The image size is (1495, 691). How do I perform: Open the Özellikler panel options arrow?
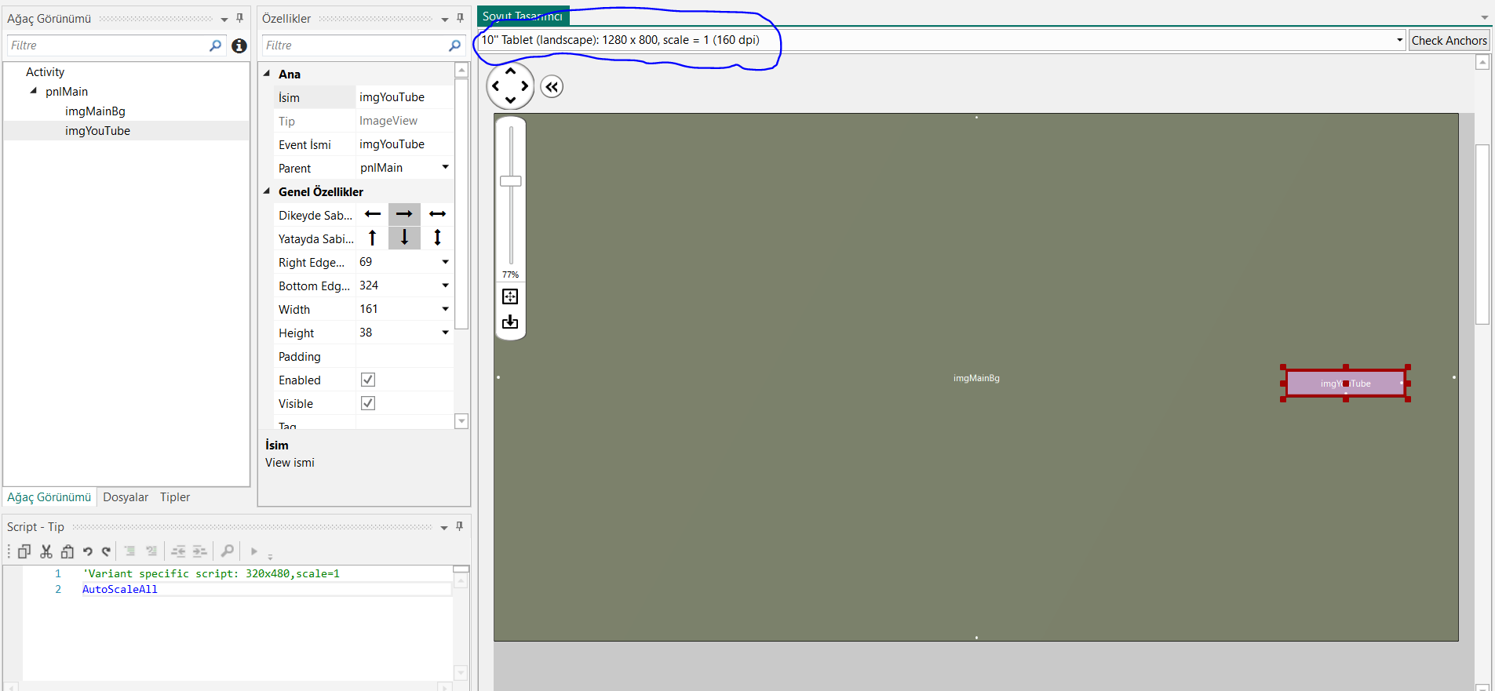click(x=445, y=19)
